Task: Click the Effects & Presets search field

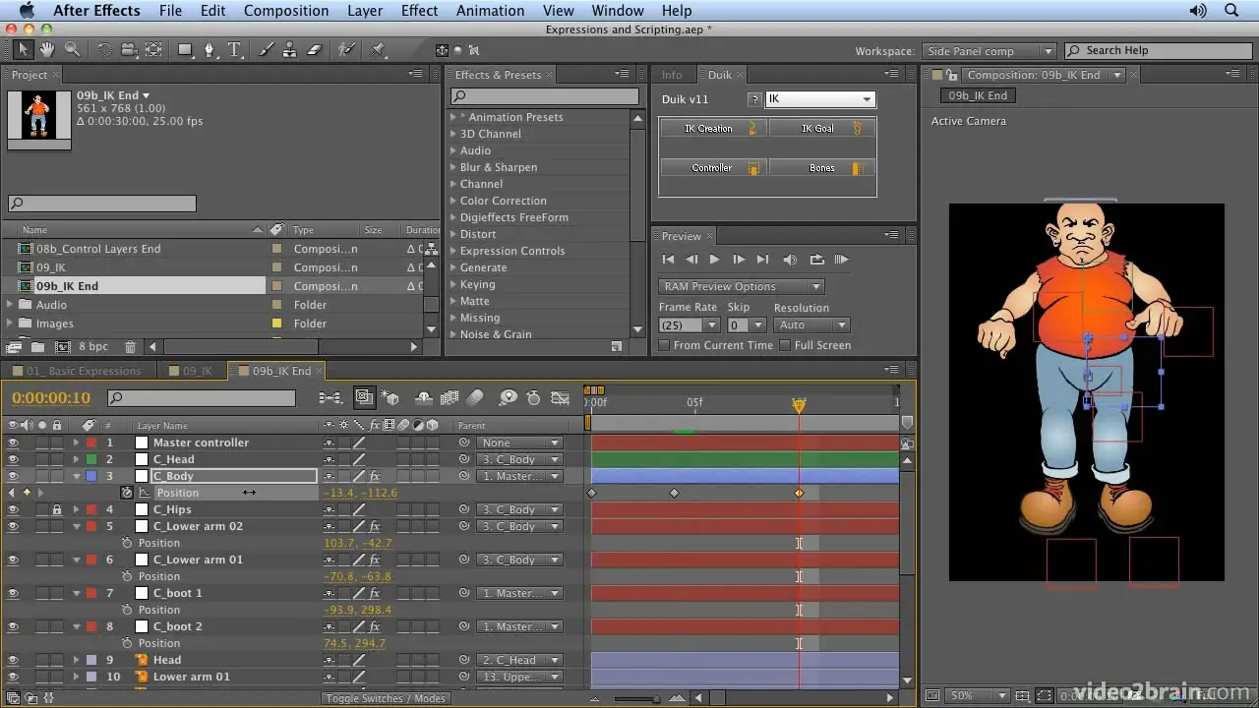Action: pos(545,96)
